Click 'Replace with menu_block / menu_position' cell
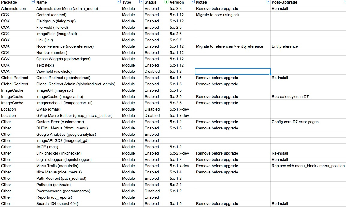 pyautogui.click(x=308, y=166)
